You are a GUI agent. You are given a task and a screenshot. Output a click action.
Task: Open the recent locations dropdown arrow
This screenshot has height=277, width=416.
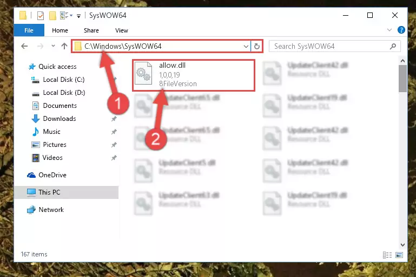(53, 46)
